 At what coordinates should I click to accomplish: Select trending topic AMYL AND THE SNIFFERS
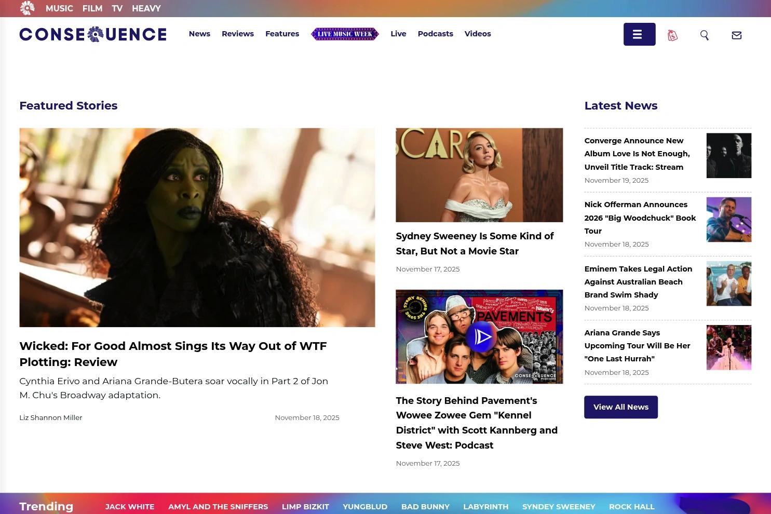218,507
